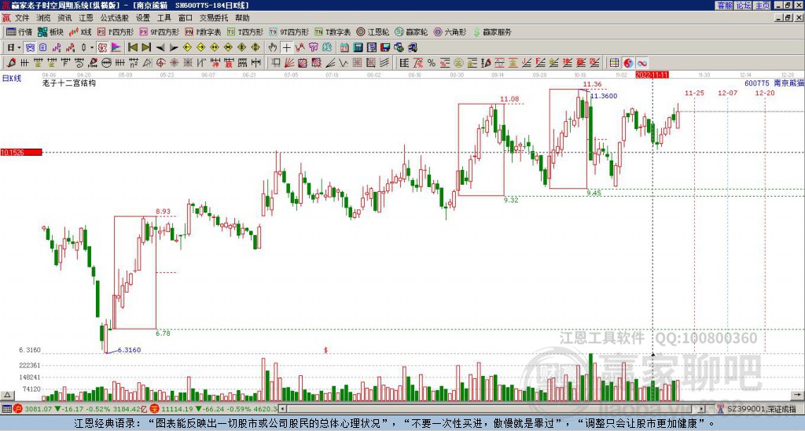Click the 12-20 future date marker

click(765, 93)
